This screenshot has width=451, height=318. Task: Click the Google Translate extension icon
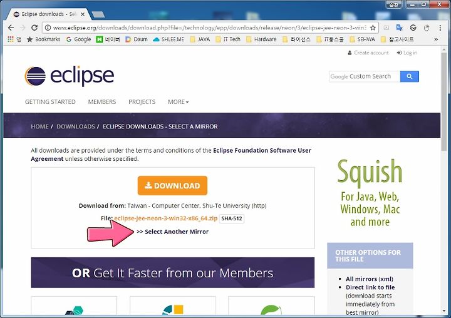399,28
